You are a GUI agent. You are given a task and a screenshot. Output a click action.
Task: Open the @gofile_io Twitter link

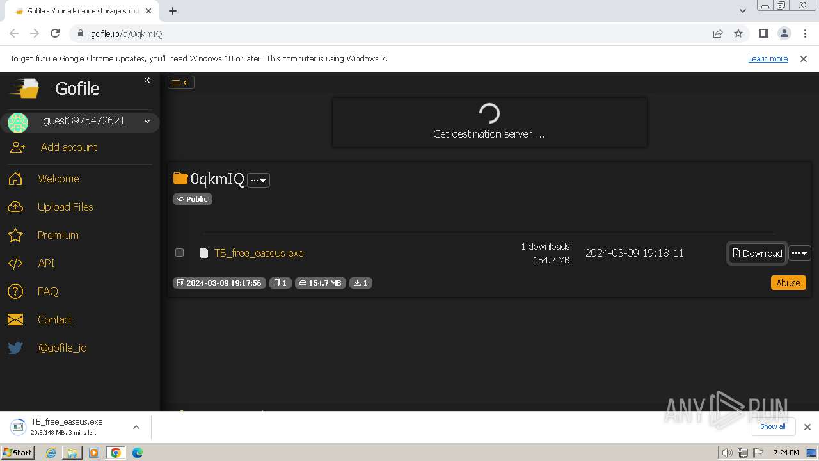(x=63, y=348)
